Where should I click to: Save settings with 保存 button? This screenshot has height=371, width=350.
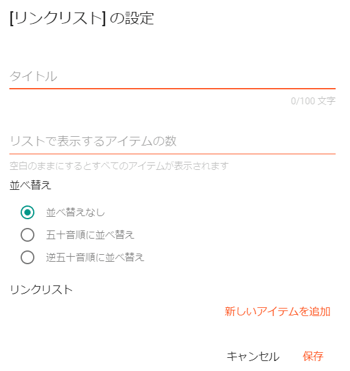click(x=313, y=356)
